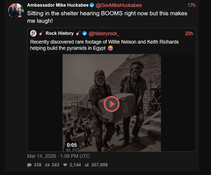Click the 20h quoted tweet timestamp
Image resolution: width=211 pixels, height=175 pixels.
click(189, 34)
